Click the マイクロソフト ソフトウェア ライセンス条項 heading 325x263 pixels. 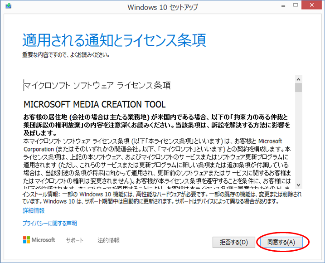97,85
